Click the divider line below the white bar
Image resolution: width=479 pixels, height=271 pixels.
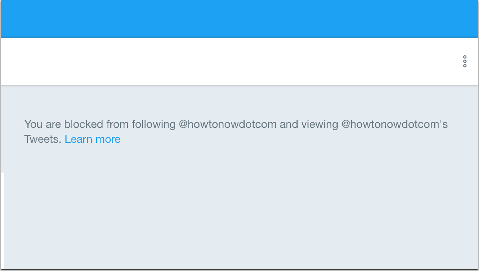click(x=239, y=85)
